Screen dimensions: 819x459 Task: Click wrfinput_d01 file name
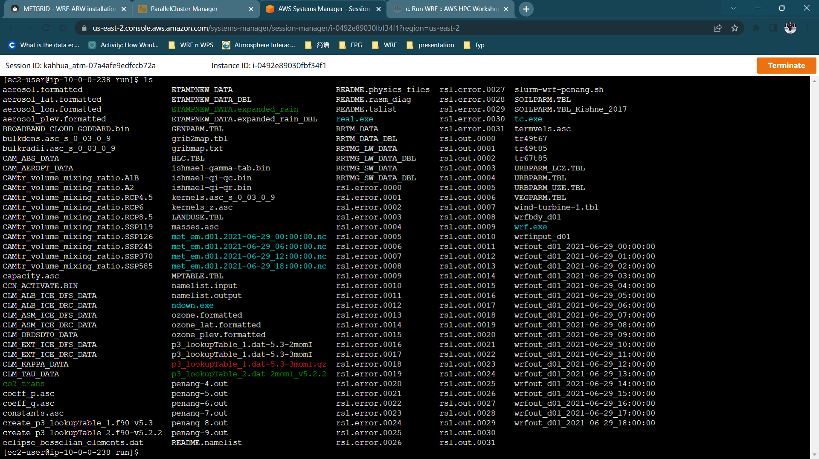coord(542,237)
